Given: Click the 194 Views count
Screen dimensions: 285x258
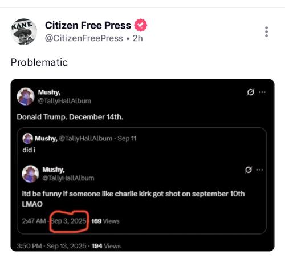Looking at the screenshot, I should click(106, 246).
